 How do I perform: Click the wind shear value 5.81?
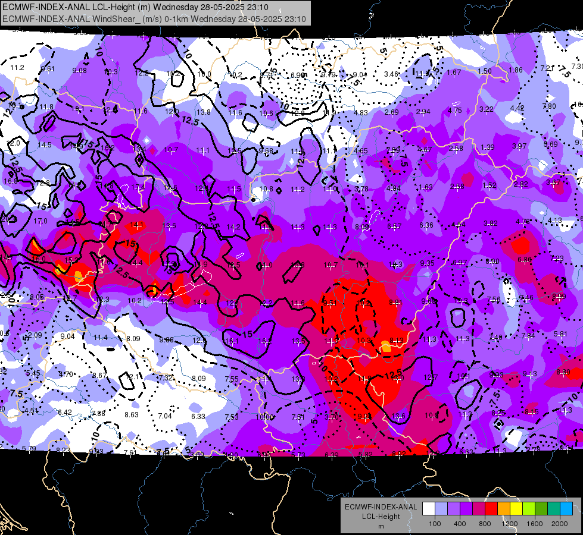click(x=560, y=334)
